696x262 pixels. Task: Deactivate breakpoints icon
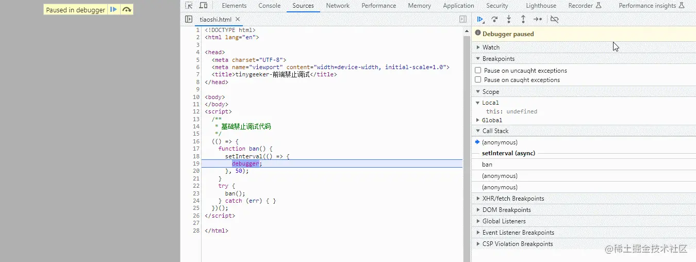(554, 19)
